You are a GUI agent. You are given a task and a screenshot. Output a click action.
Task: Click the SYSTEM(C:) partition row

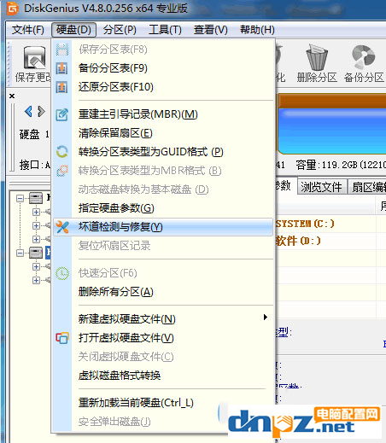pyautogui.click(x=330, y=224)
